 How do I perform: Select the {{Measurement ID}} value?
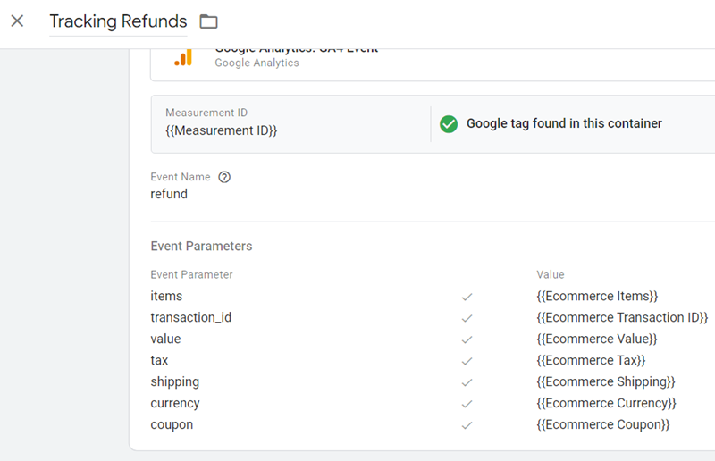click(221, 130)
